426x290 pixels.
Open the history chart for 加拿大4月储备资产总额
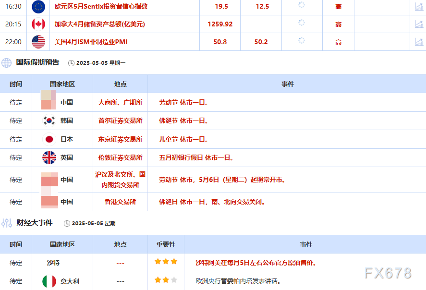click(x=419, y=24)
